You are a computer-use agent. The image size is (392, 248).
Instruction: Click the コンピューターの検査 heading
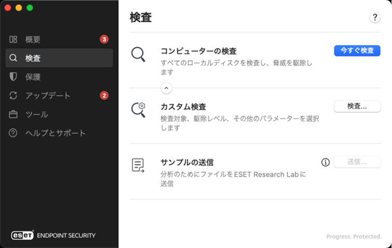pos(199,51)
